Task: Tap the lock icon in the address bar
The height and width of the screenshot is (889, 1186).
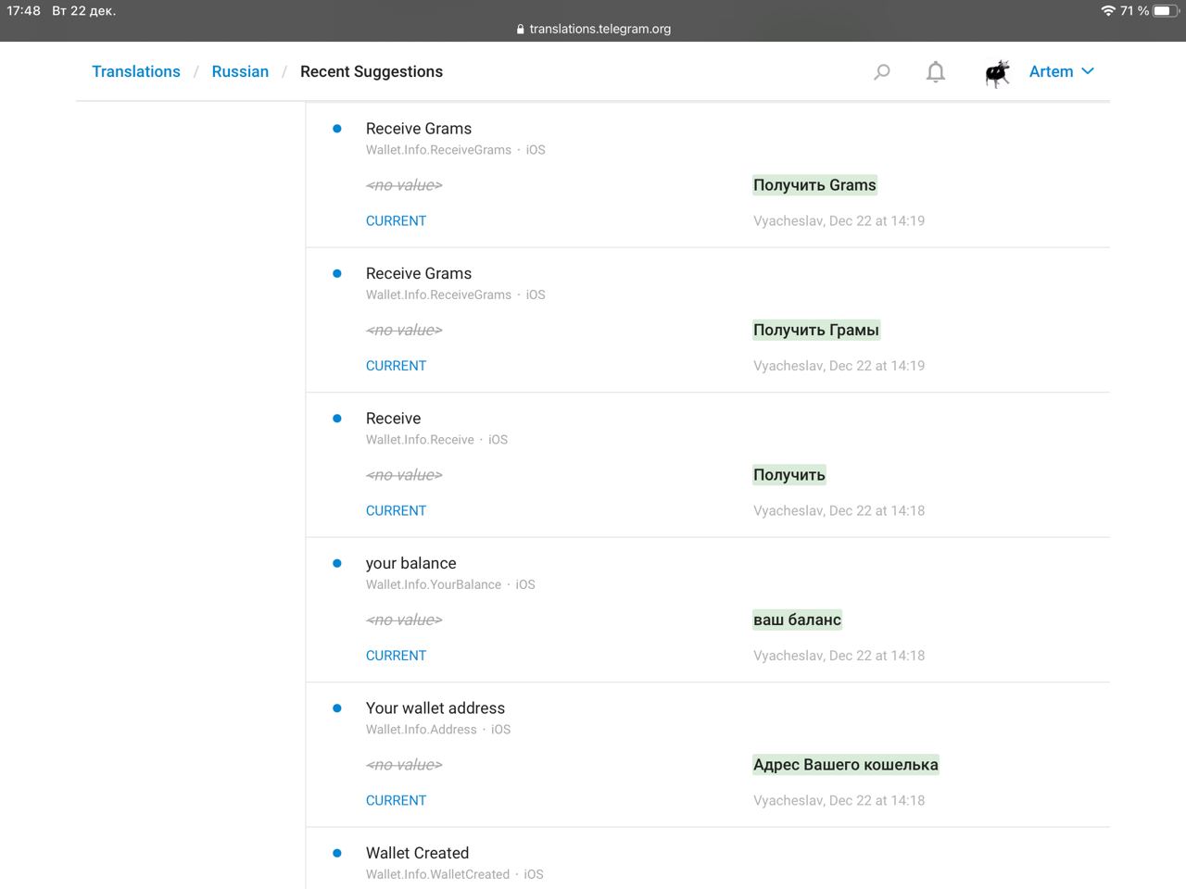Action: pyautogui.click(x=521, y=29)
